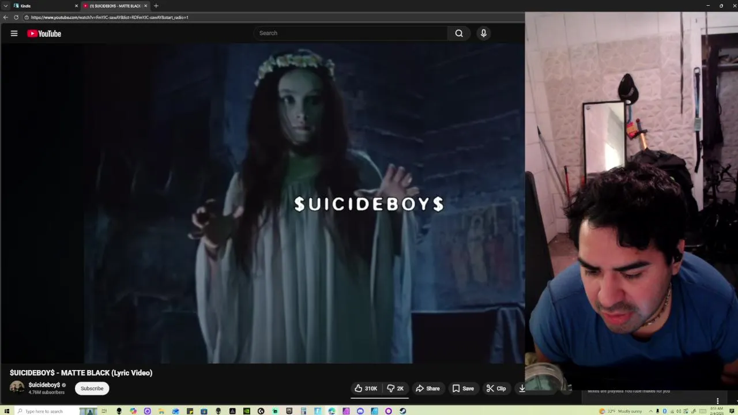Image resolution: width=738 pixels, height=415 pixels.
Task: Click the video player showing $UICIDEBOY$
Action: click(262, 203)
